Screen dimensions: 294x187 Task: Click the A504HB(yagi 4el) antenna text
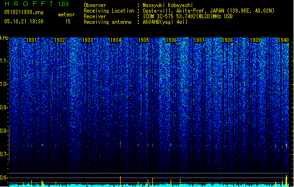(x=165, y=22)
